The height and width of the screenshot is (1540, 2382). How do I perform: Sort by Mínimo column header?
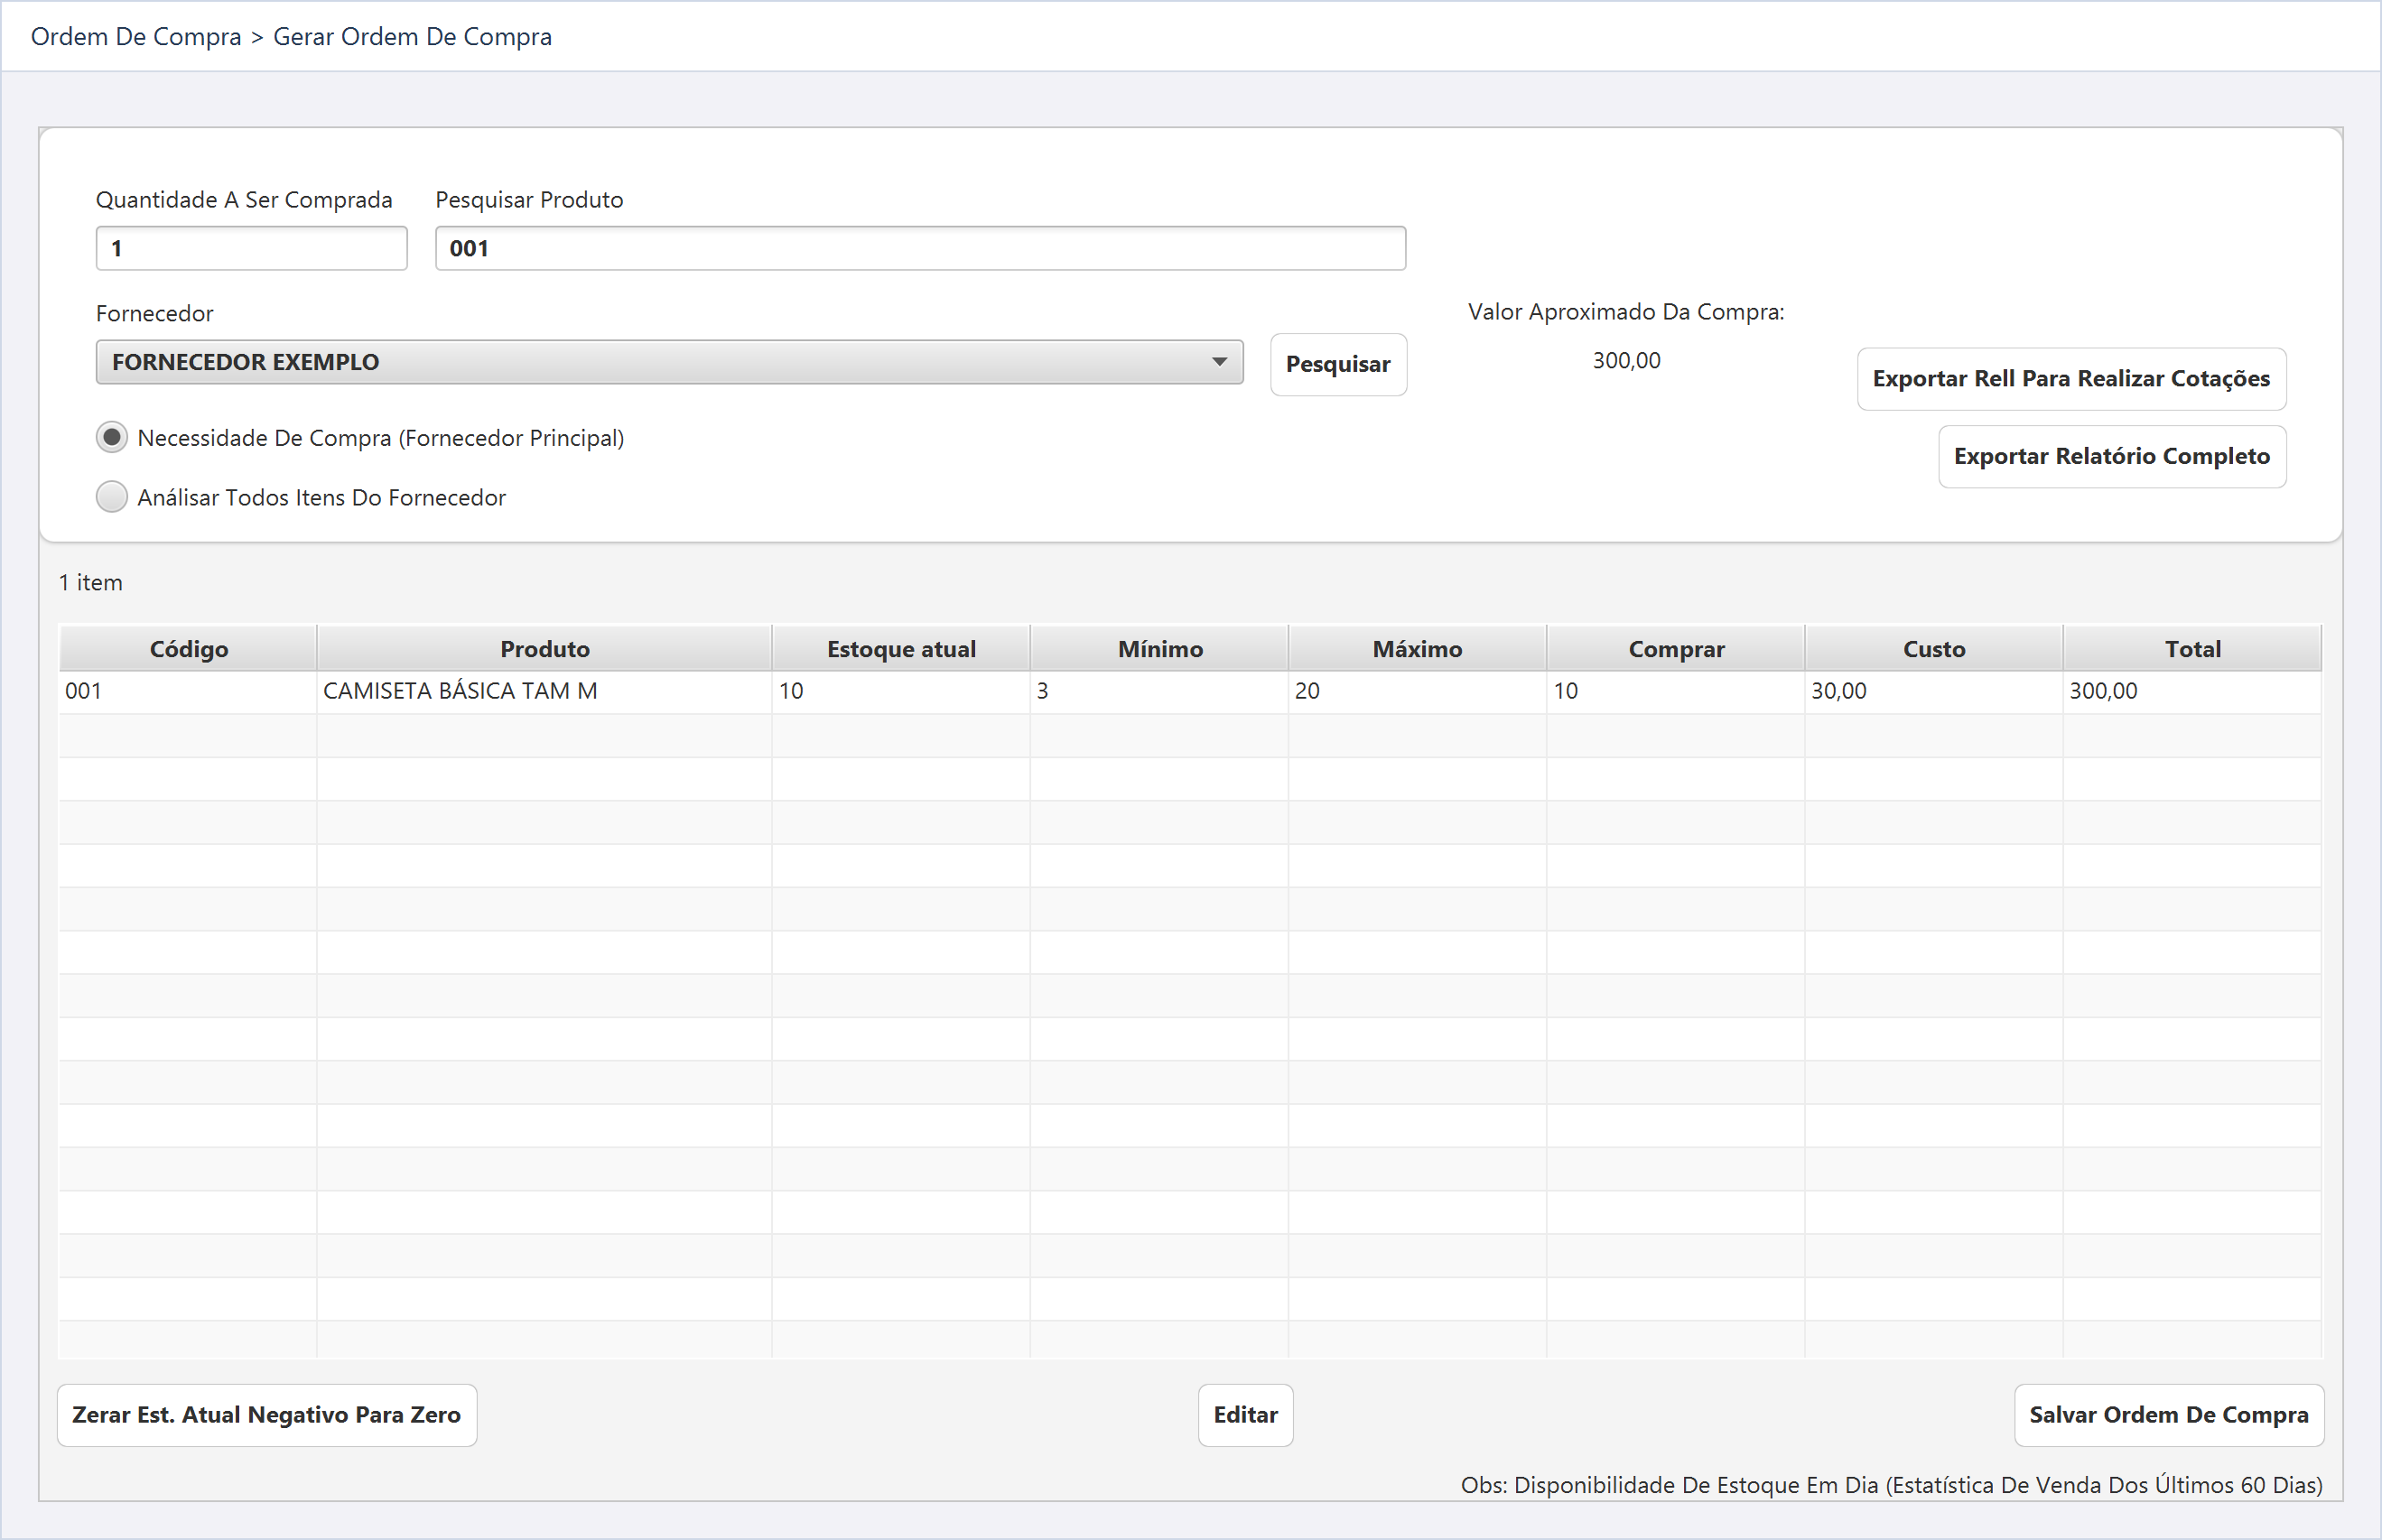tap(1160, 649)
